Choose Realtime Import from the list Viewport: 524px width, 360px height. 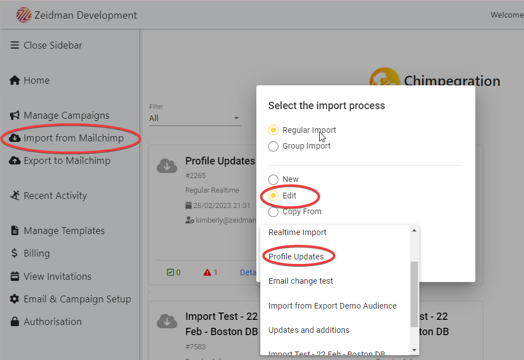pos(335,232)
